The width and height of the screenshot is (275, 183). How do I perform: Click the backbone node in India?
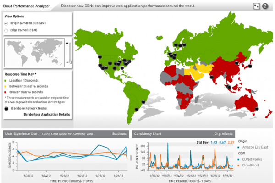pos(212,77)
